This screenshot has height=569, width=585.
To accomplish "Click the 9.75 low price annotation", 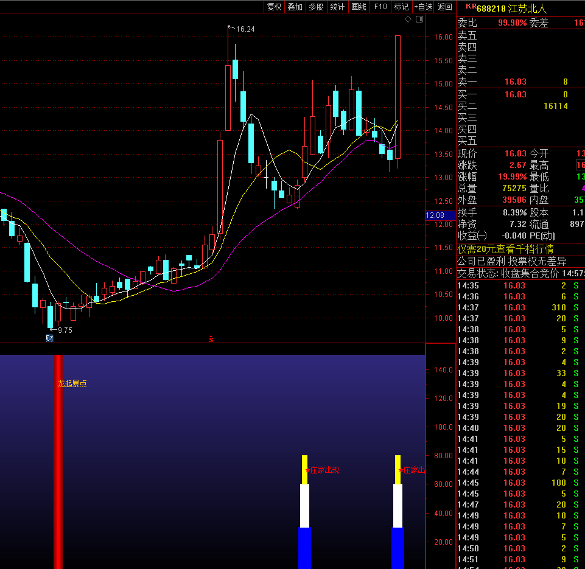I will [64, 330].
